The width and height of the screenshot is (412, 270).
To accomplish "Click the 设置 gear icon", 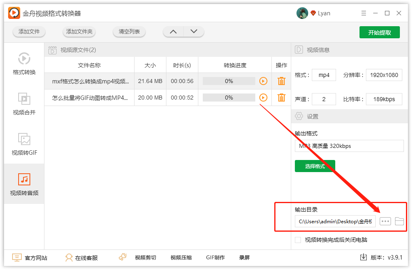I will [x=299, y=116].
